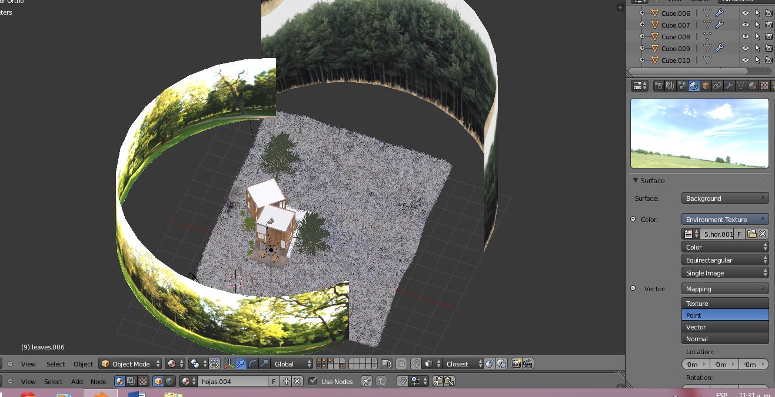The height and width of the screenshot is (397, 775).
Task: Open the Blender icon in Windows taskbar
Action: pos(101,393)
